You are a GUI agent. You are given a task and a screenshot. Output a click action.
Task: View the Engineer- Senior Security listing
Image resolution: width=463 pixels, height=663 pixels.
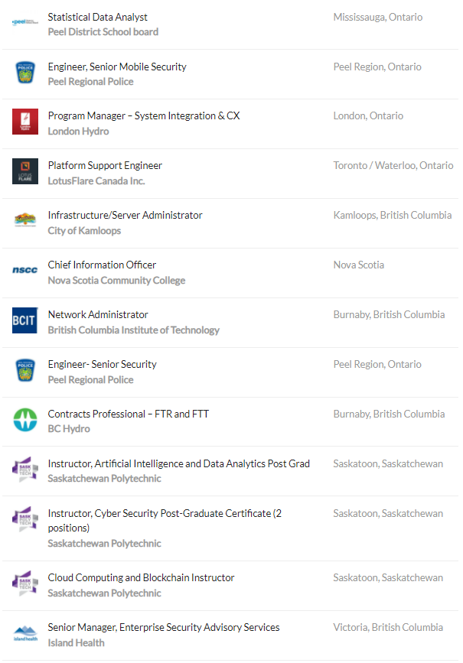(102, 365)
